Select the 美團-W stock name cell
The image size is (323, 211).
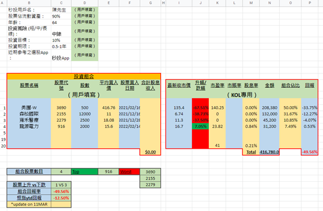click(x=29, y=108)
